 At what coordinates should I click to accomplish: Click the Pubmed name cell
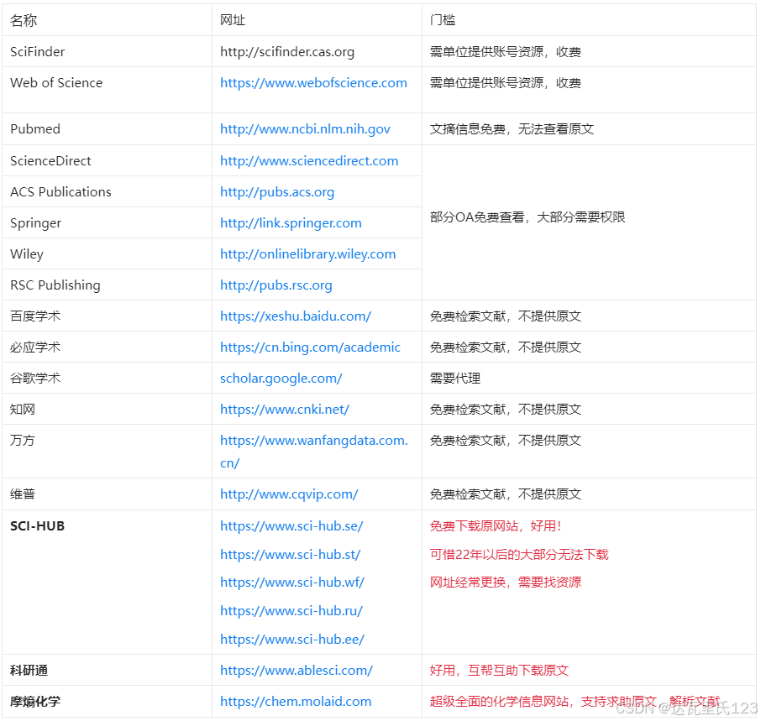pyautogui.click(x=107, y=129)
